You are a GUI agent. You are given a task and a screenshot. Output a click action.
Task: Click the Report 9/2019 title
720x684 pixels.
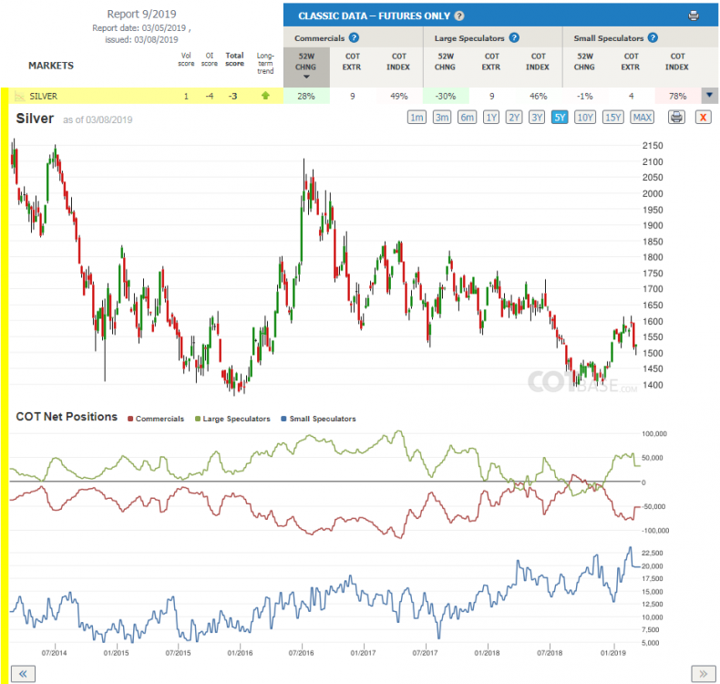pyautogui.click(x=141, y=15)
